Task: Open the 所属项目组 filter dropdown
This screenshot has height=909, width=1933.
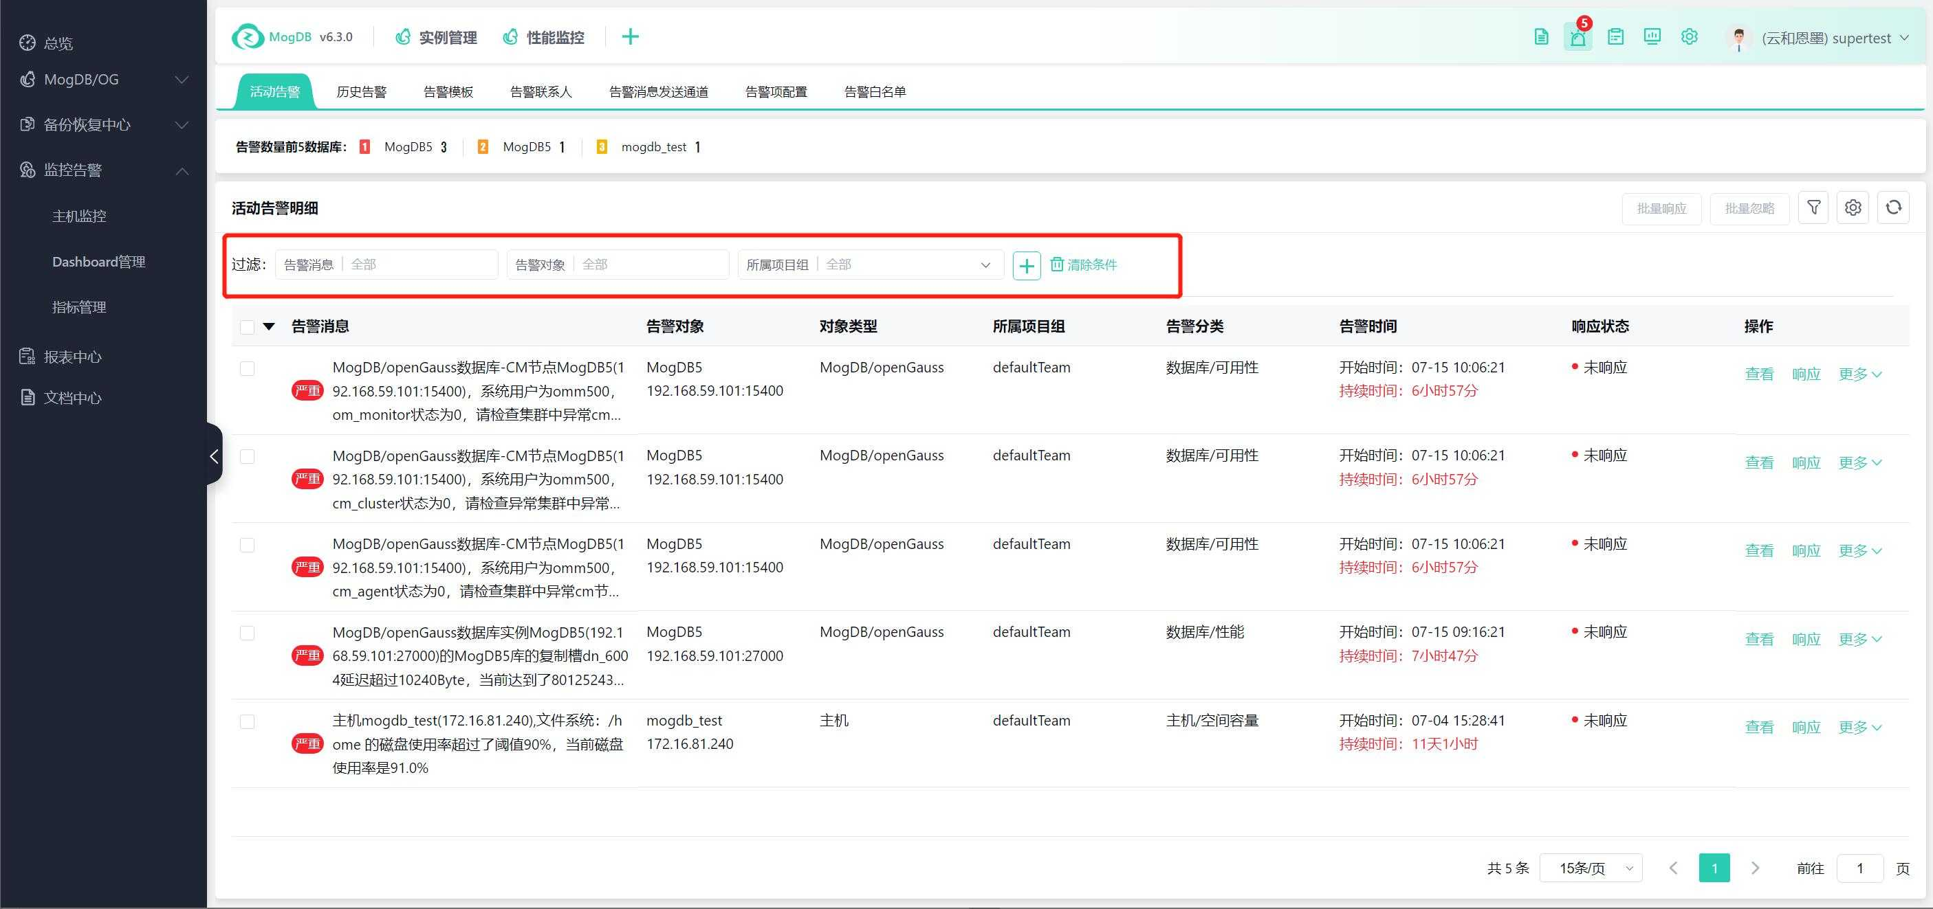Action: 871,265
